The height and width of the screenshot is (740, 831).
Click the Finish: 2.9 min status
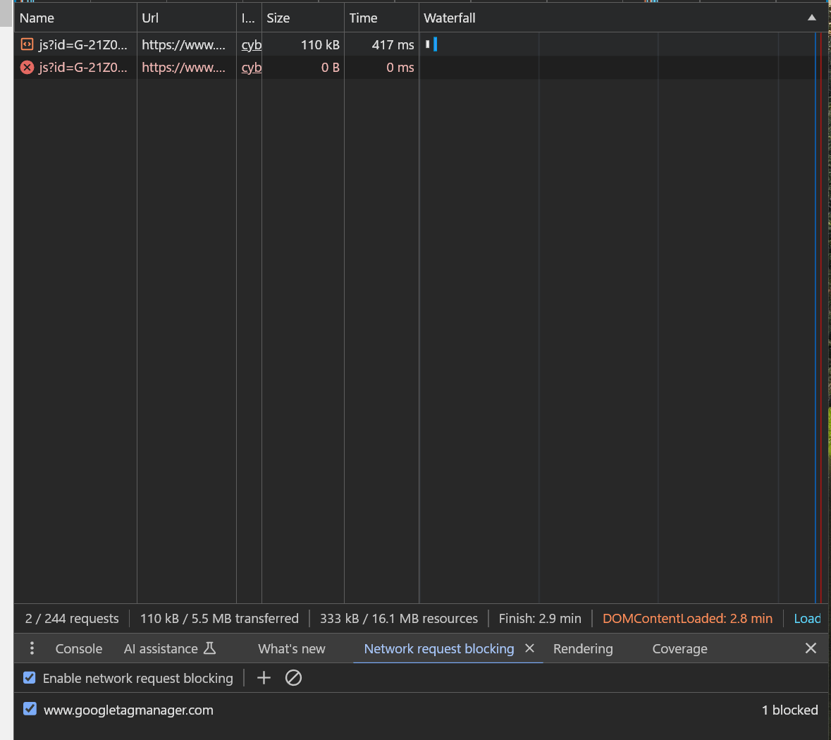(539, 619)
